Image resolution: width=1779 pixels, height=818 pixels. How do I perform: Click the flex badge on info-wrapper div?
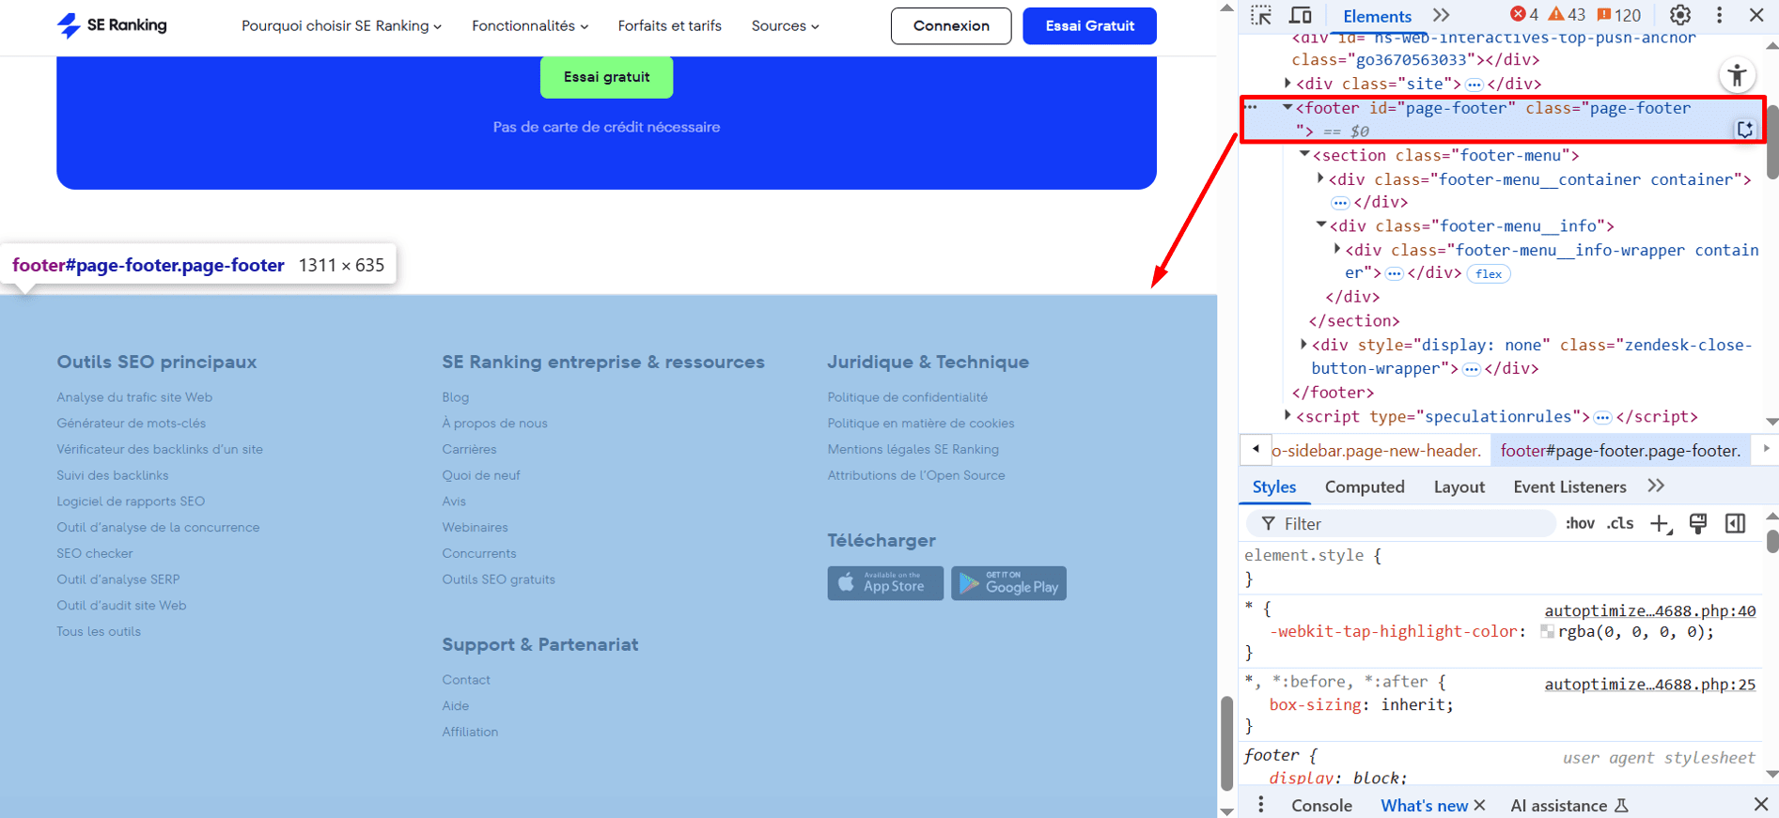coord(1489,274)
